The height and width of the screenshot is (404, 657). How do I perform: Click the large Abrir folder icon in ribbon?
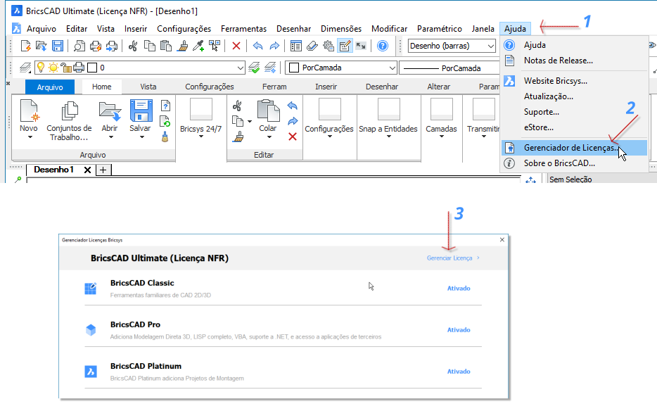[110, 111]
